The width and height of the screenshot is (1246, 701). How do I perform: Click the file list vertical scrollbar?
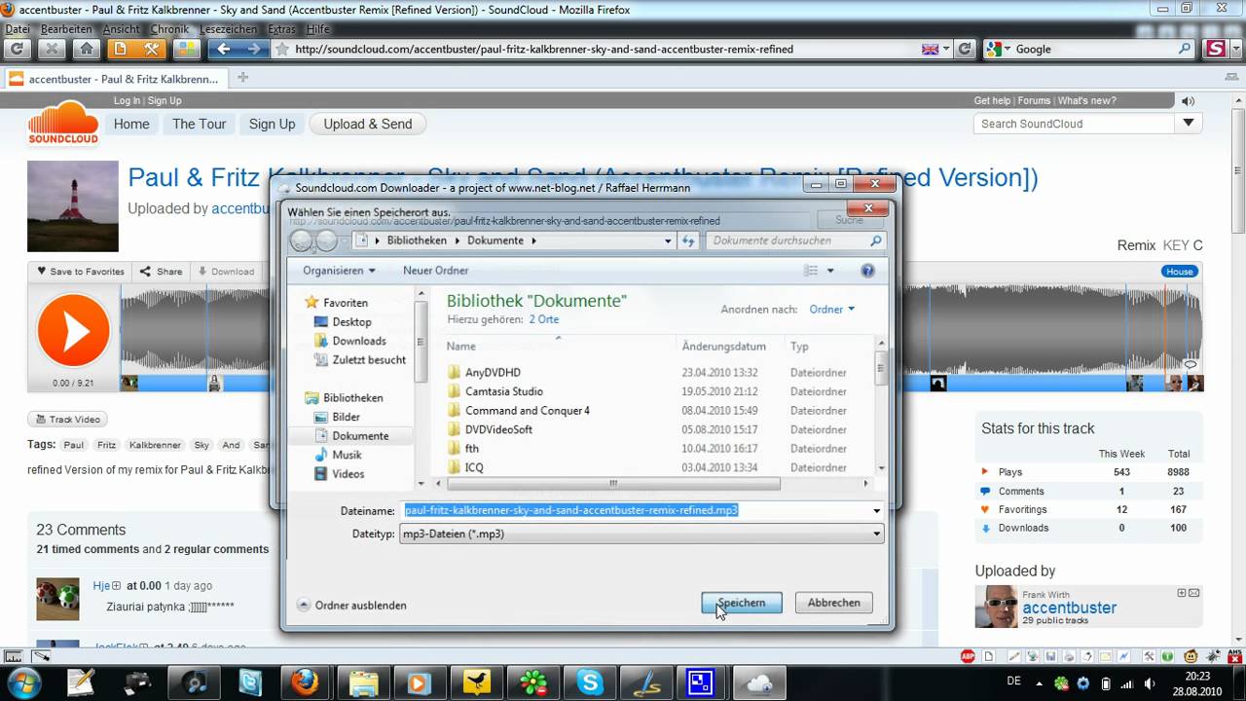881,406
